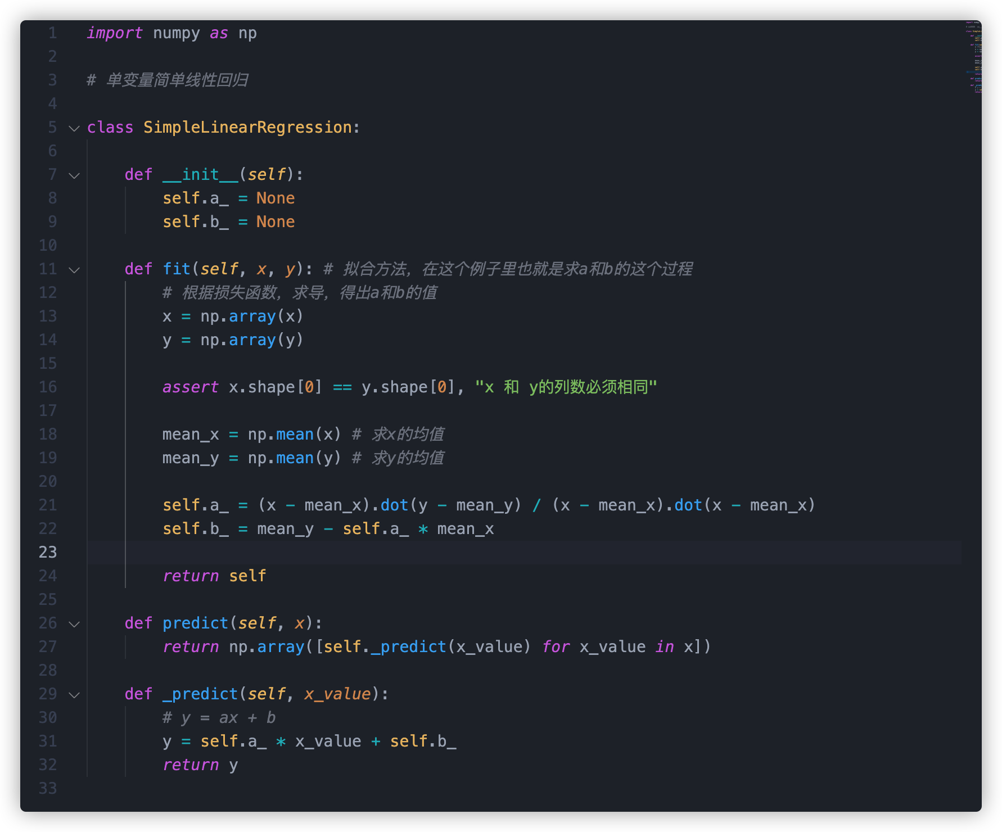1002x832 pixels.
Task: Click line number 23 in gutter
Action: (48, 552)
